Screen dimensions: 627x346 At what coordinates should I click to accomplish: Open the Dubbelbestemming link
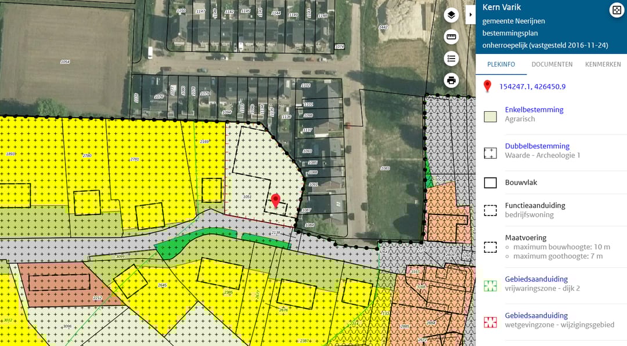pyautogui.click(x=537, y=146)
